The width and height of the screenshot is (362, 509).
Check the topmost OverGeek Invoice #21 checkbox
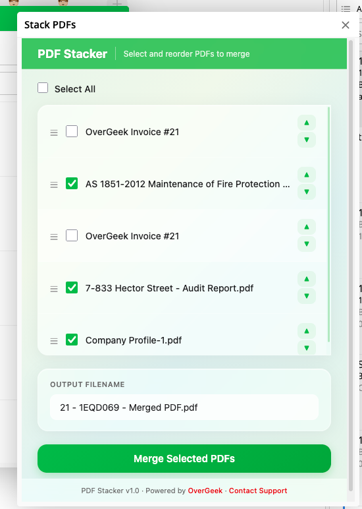[x=72, y=131]
